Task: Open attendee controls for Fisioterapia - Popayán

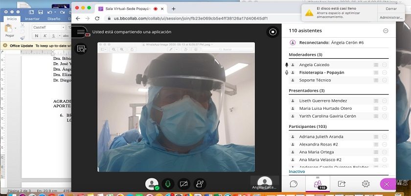Action: pyautogui.click(x=385, y=73)
